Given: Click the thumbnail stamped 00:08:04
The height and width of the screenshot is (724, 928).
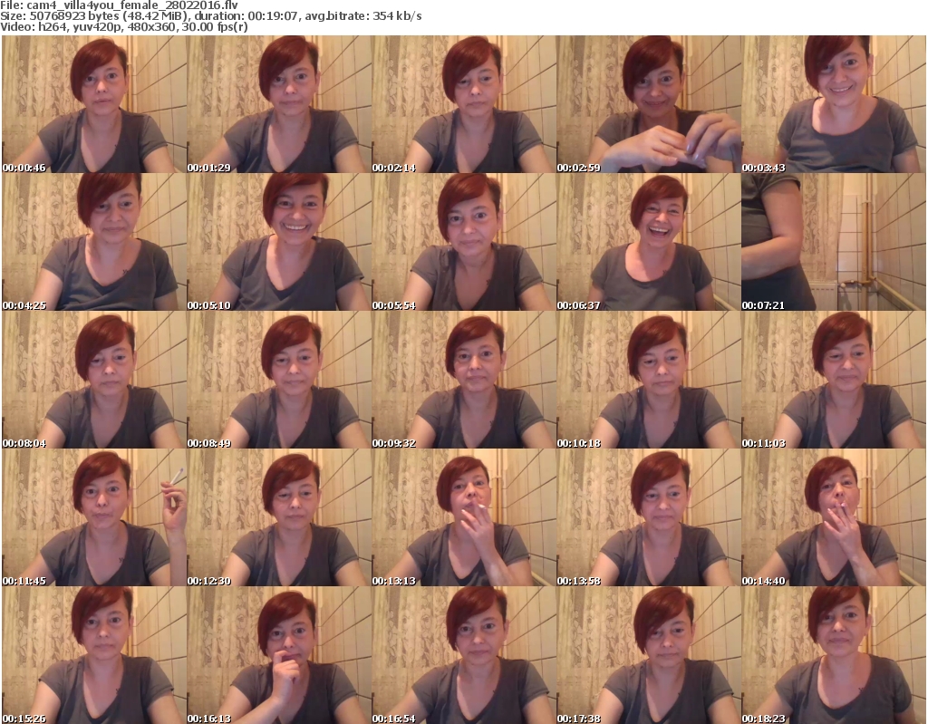Looking at the screenshot, I should [x=94, y=380].
